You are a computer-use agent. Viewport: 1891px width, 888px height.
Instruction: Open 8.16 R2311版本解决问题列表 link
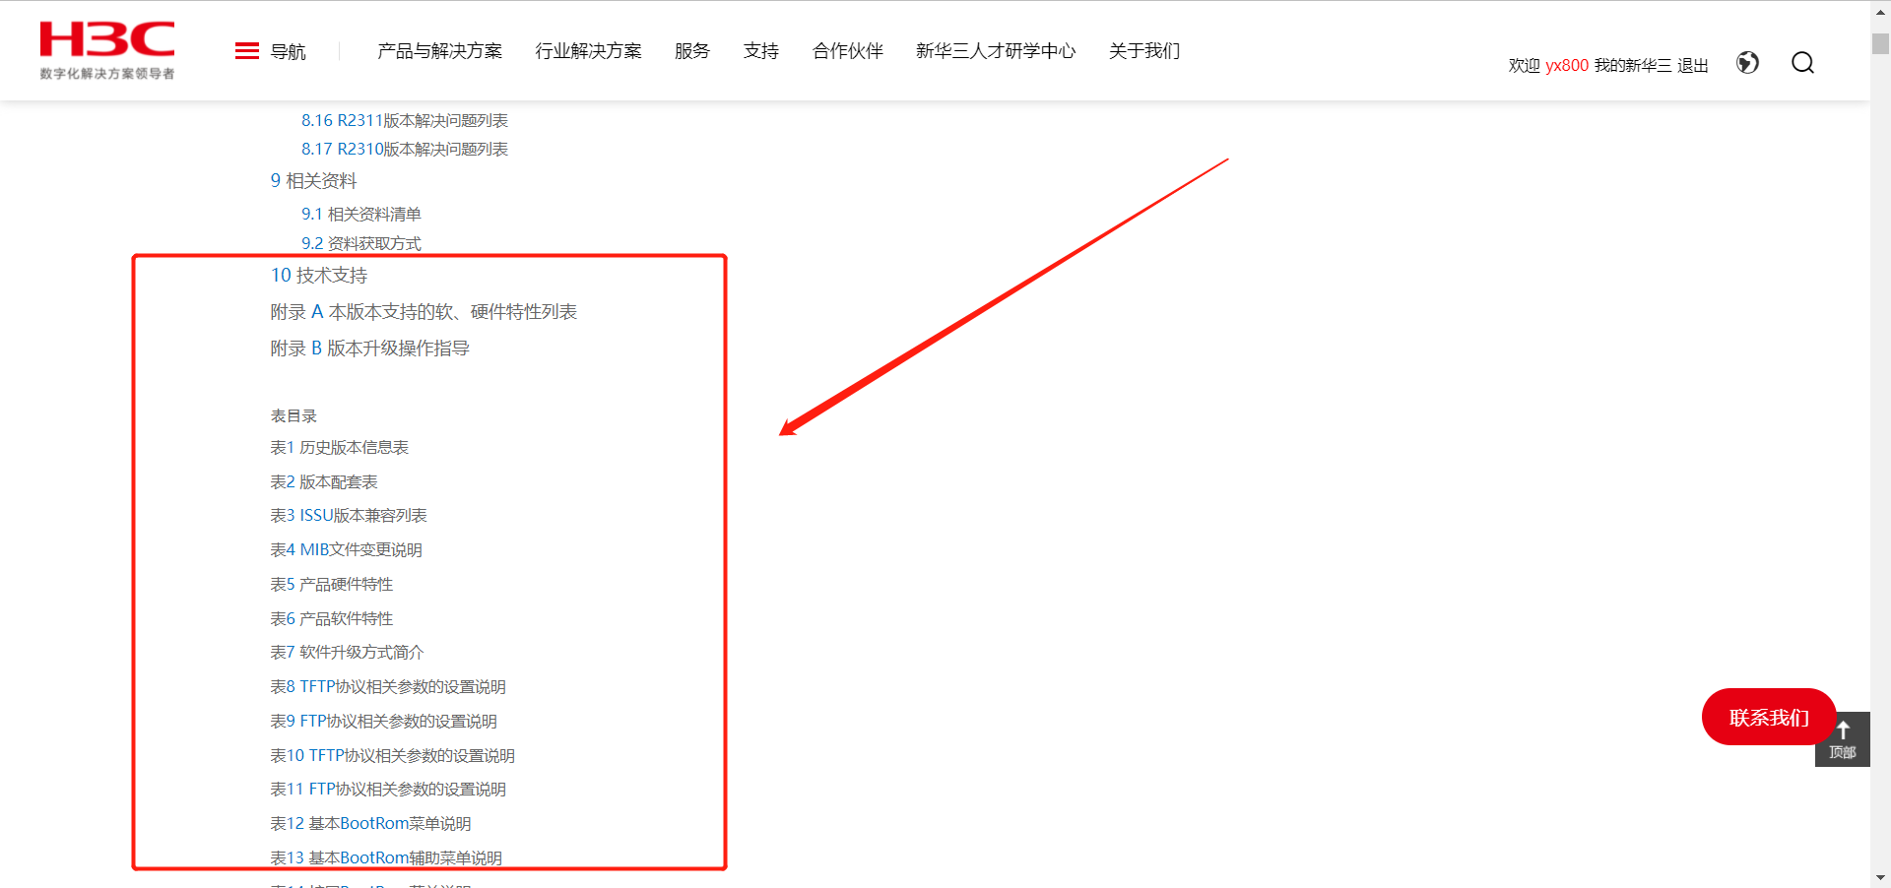[x=405, y=120]
